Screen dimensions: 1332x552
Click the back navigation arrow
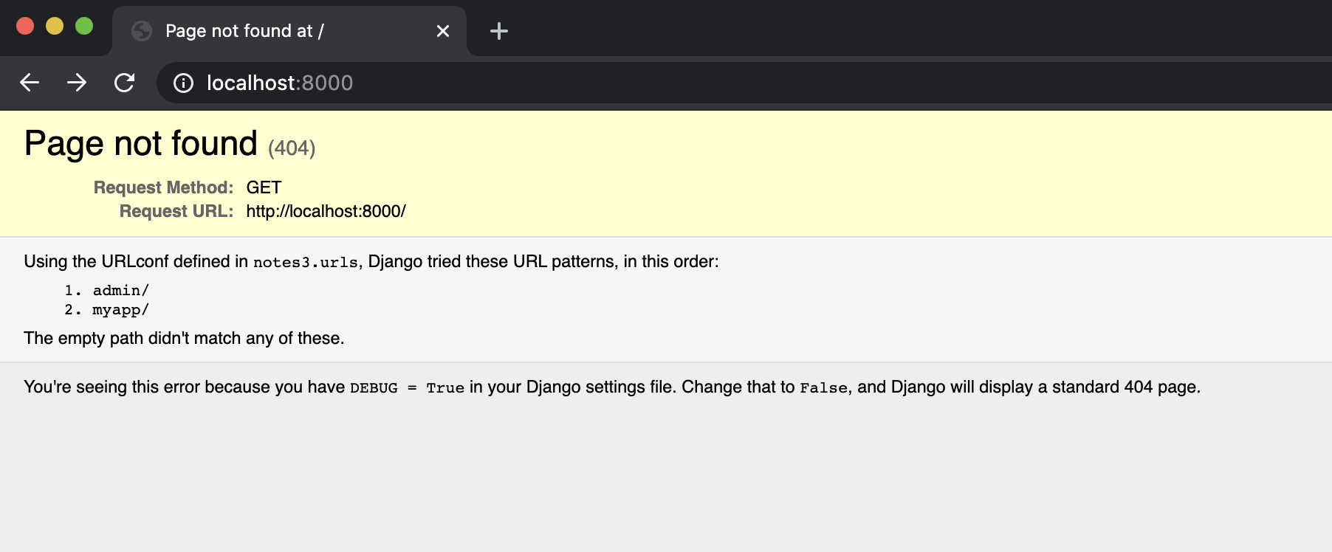30,83
